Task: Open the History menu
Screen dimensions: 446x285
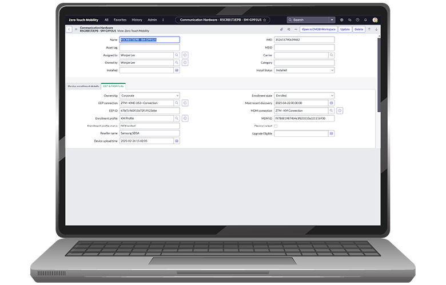Action: coord(137,19)
